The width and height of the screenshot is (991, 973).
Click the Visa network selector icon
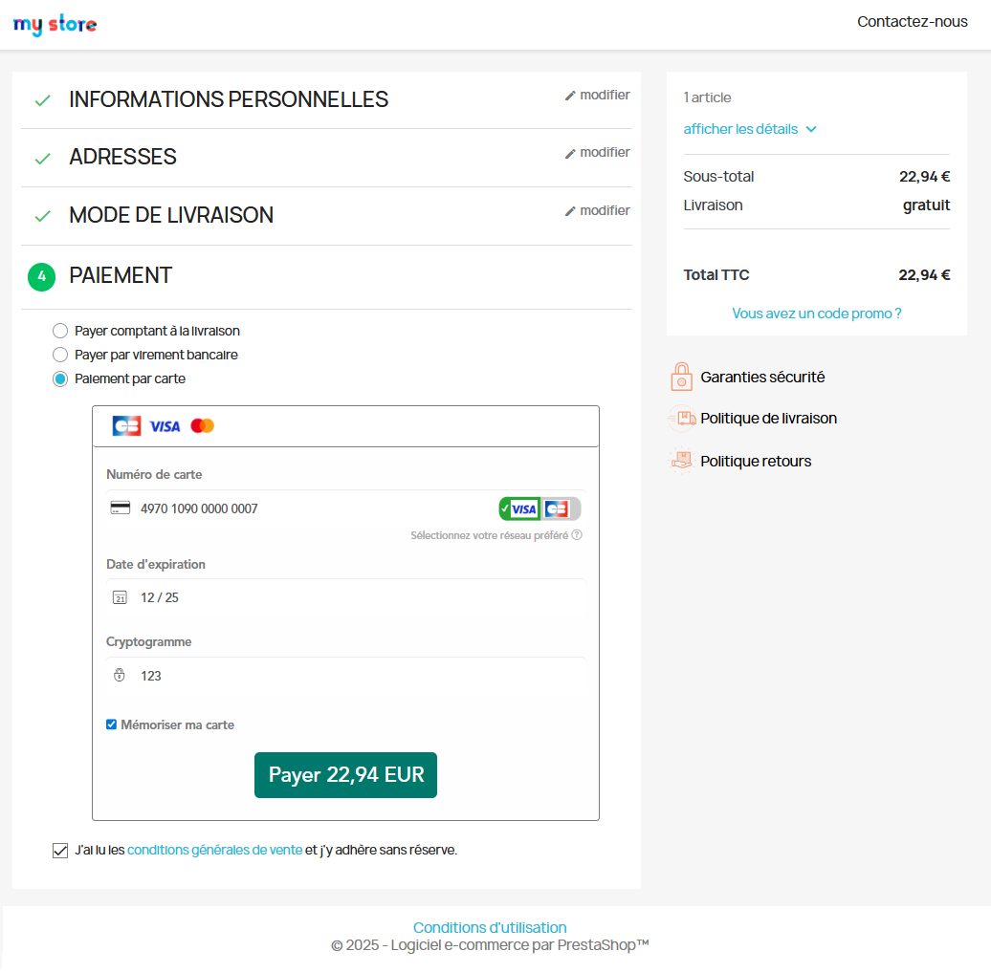click(x=520, y=509)
